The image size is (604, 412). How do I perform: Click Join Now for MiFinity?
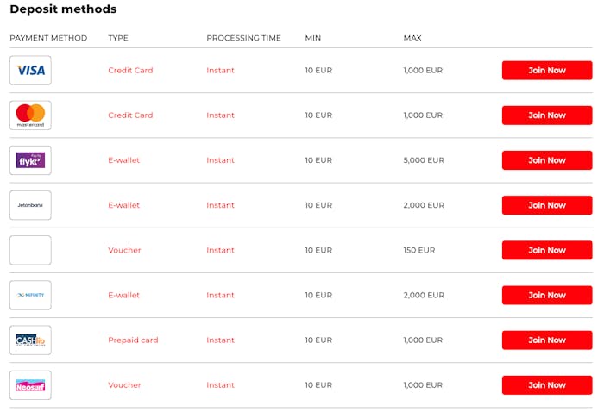[547, 295]
